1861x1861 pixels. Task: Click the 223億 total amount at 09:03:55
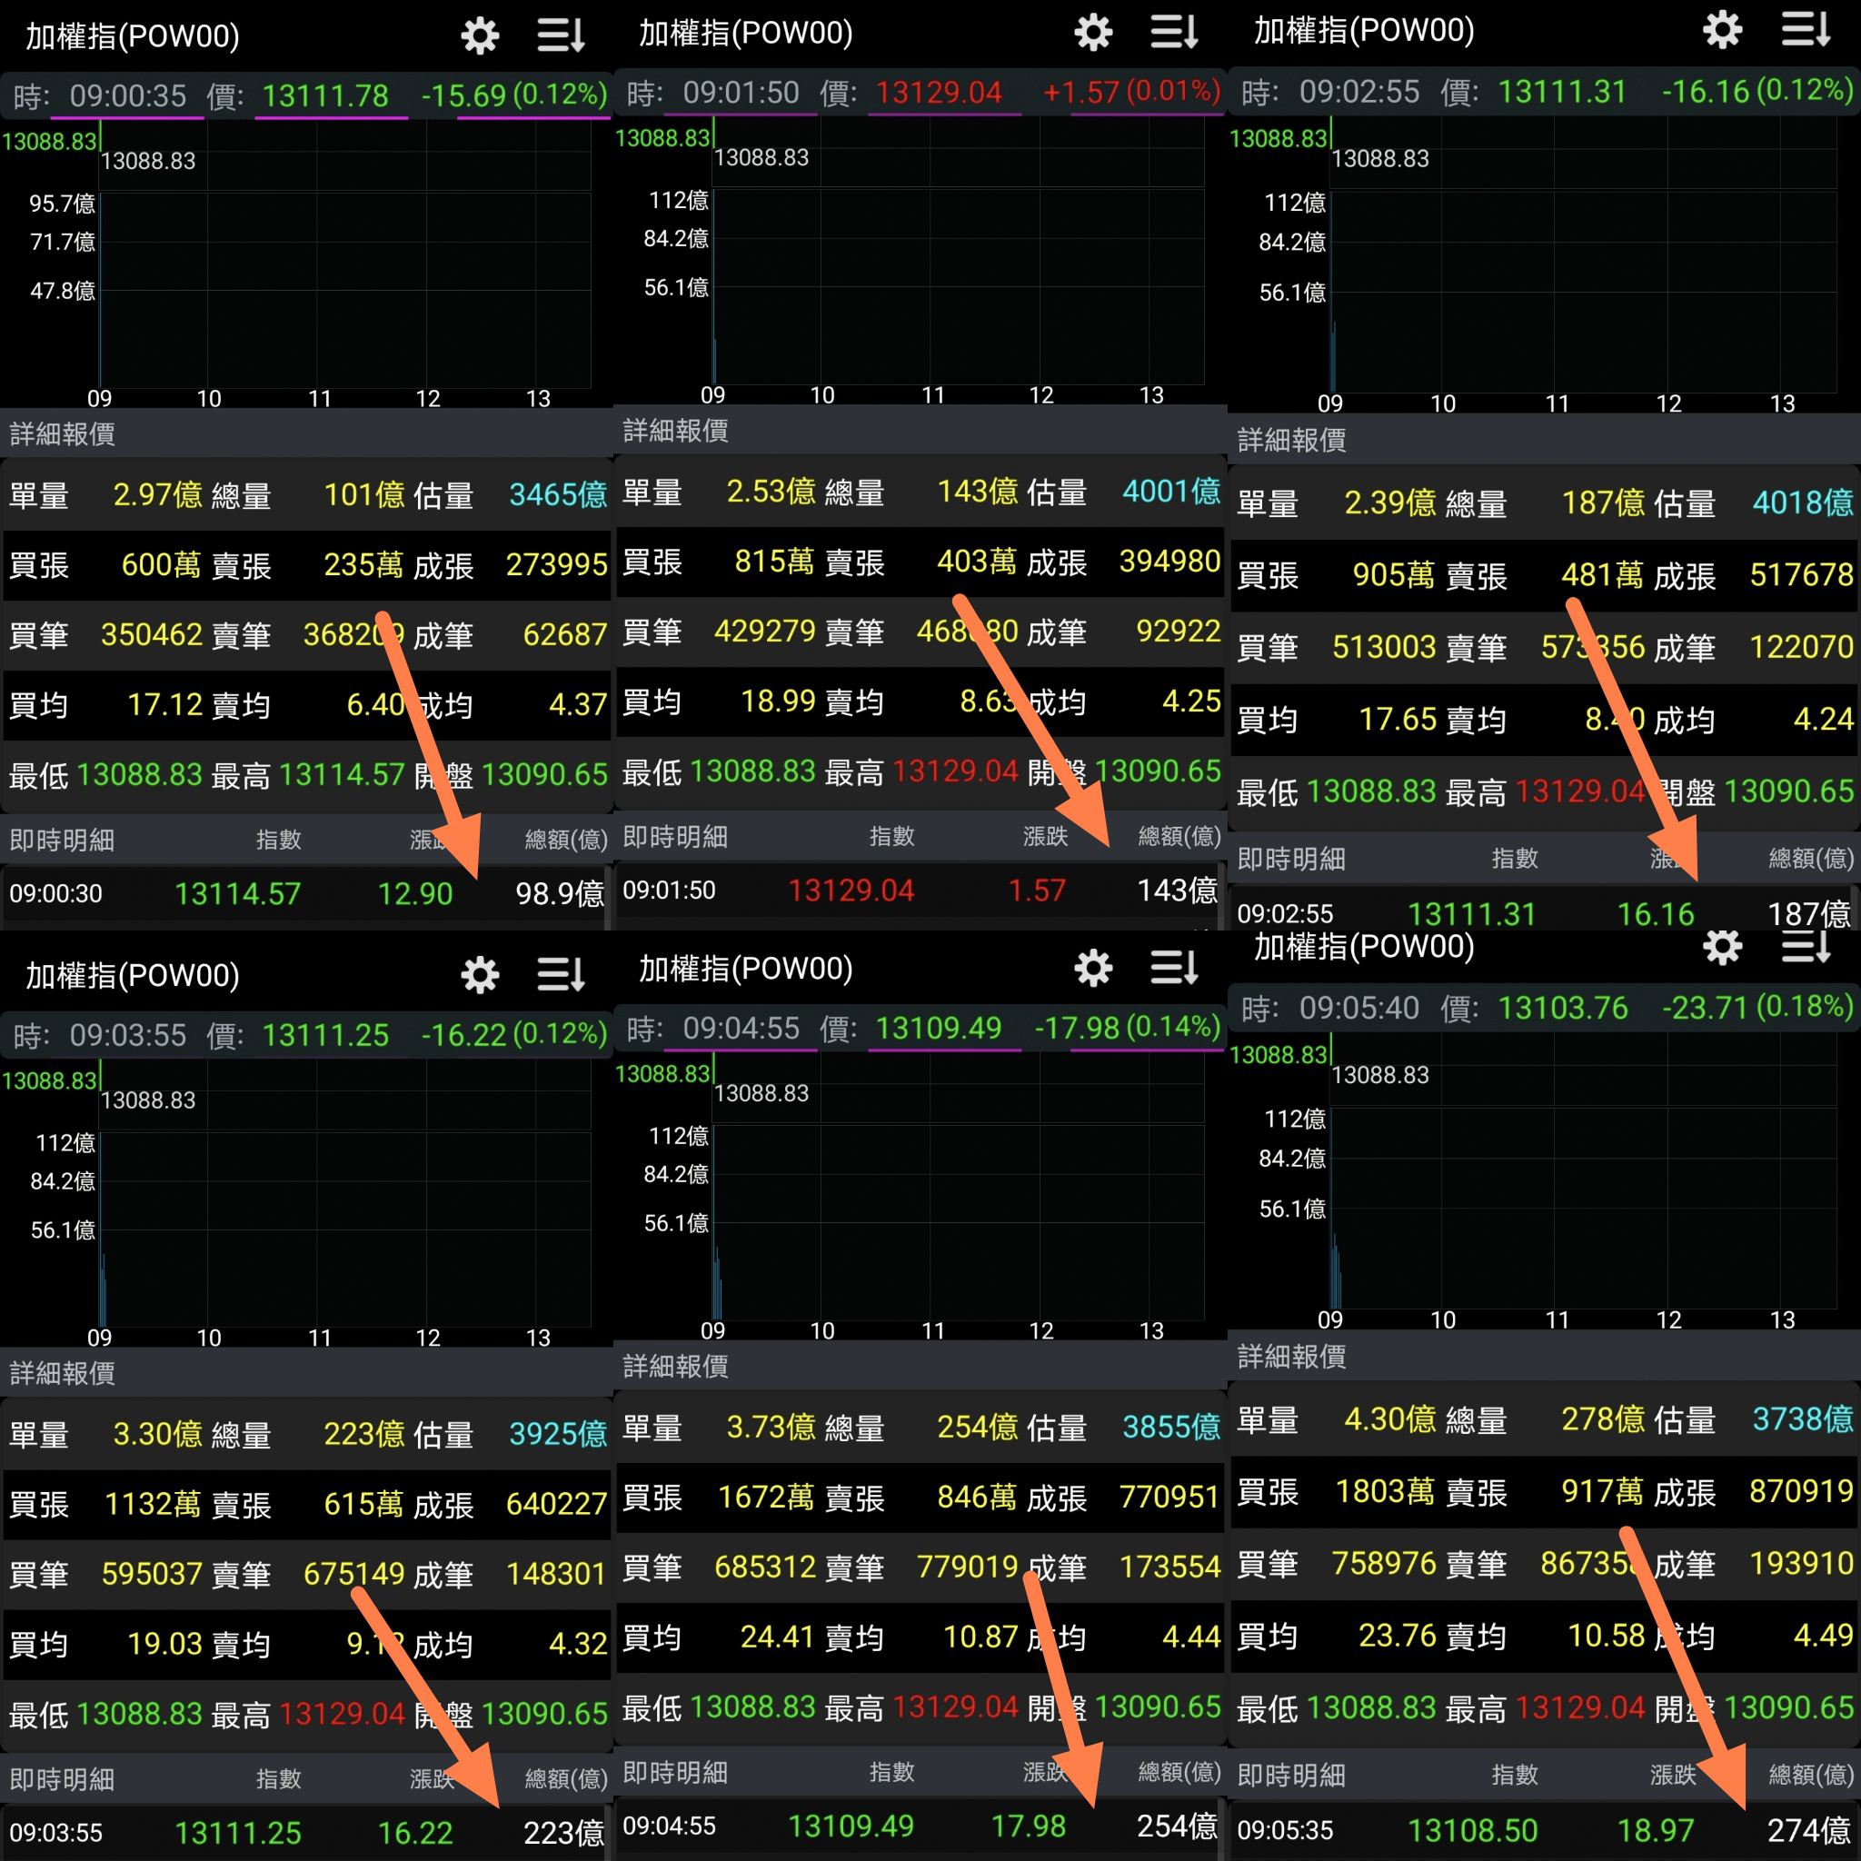(562, 1832)
